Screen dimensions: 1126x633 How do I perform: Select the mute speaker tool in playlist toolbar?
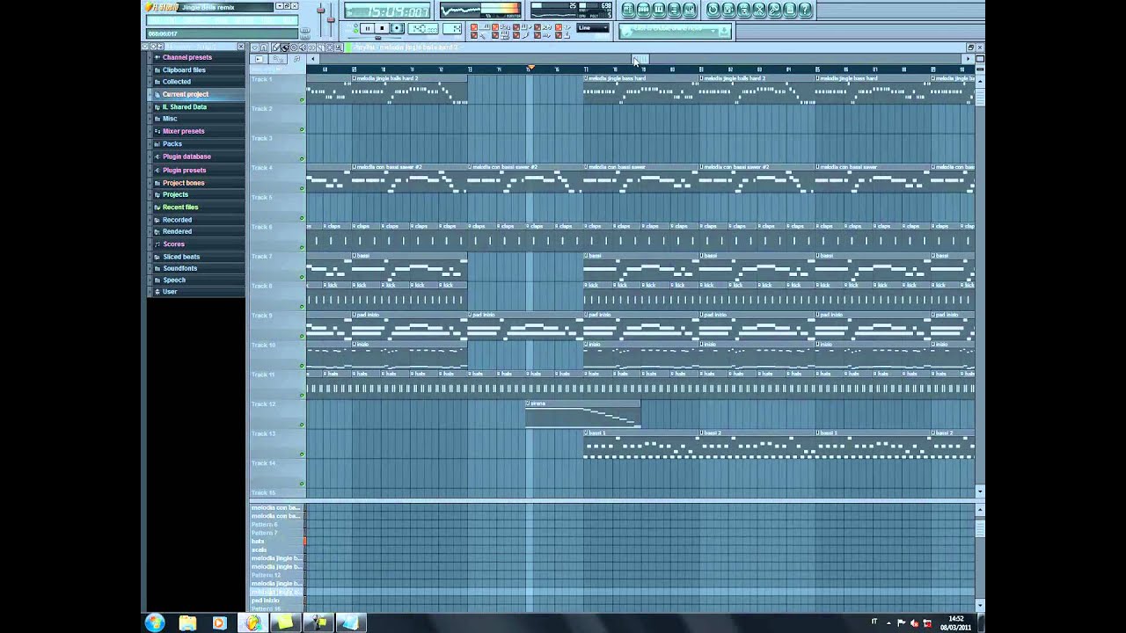point(303,47)
